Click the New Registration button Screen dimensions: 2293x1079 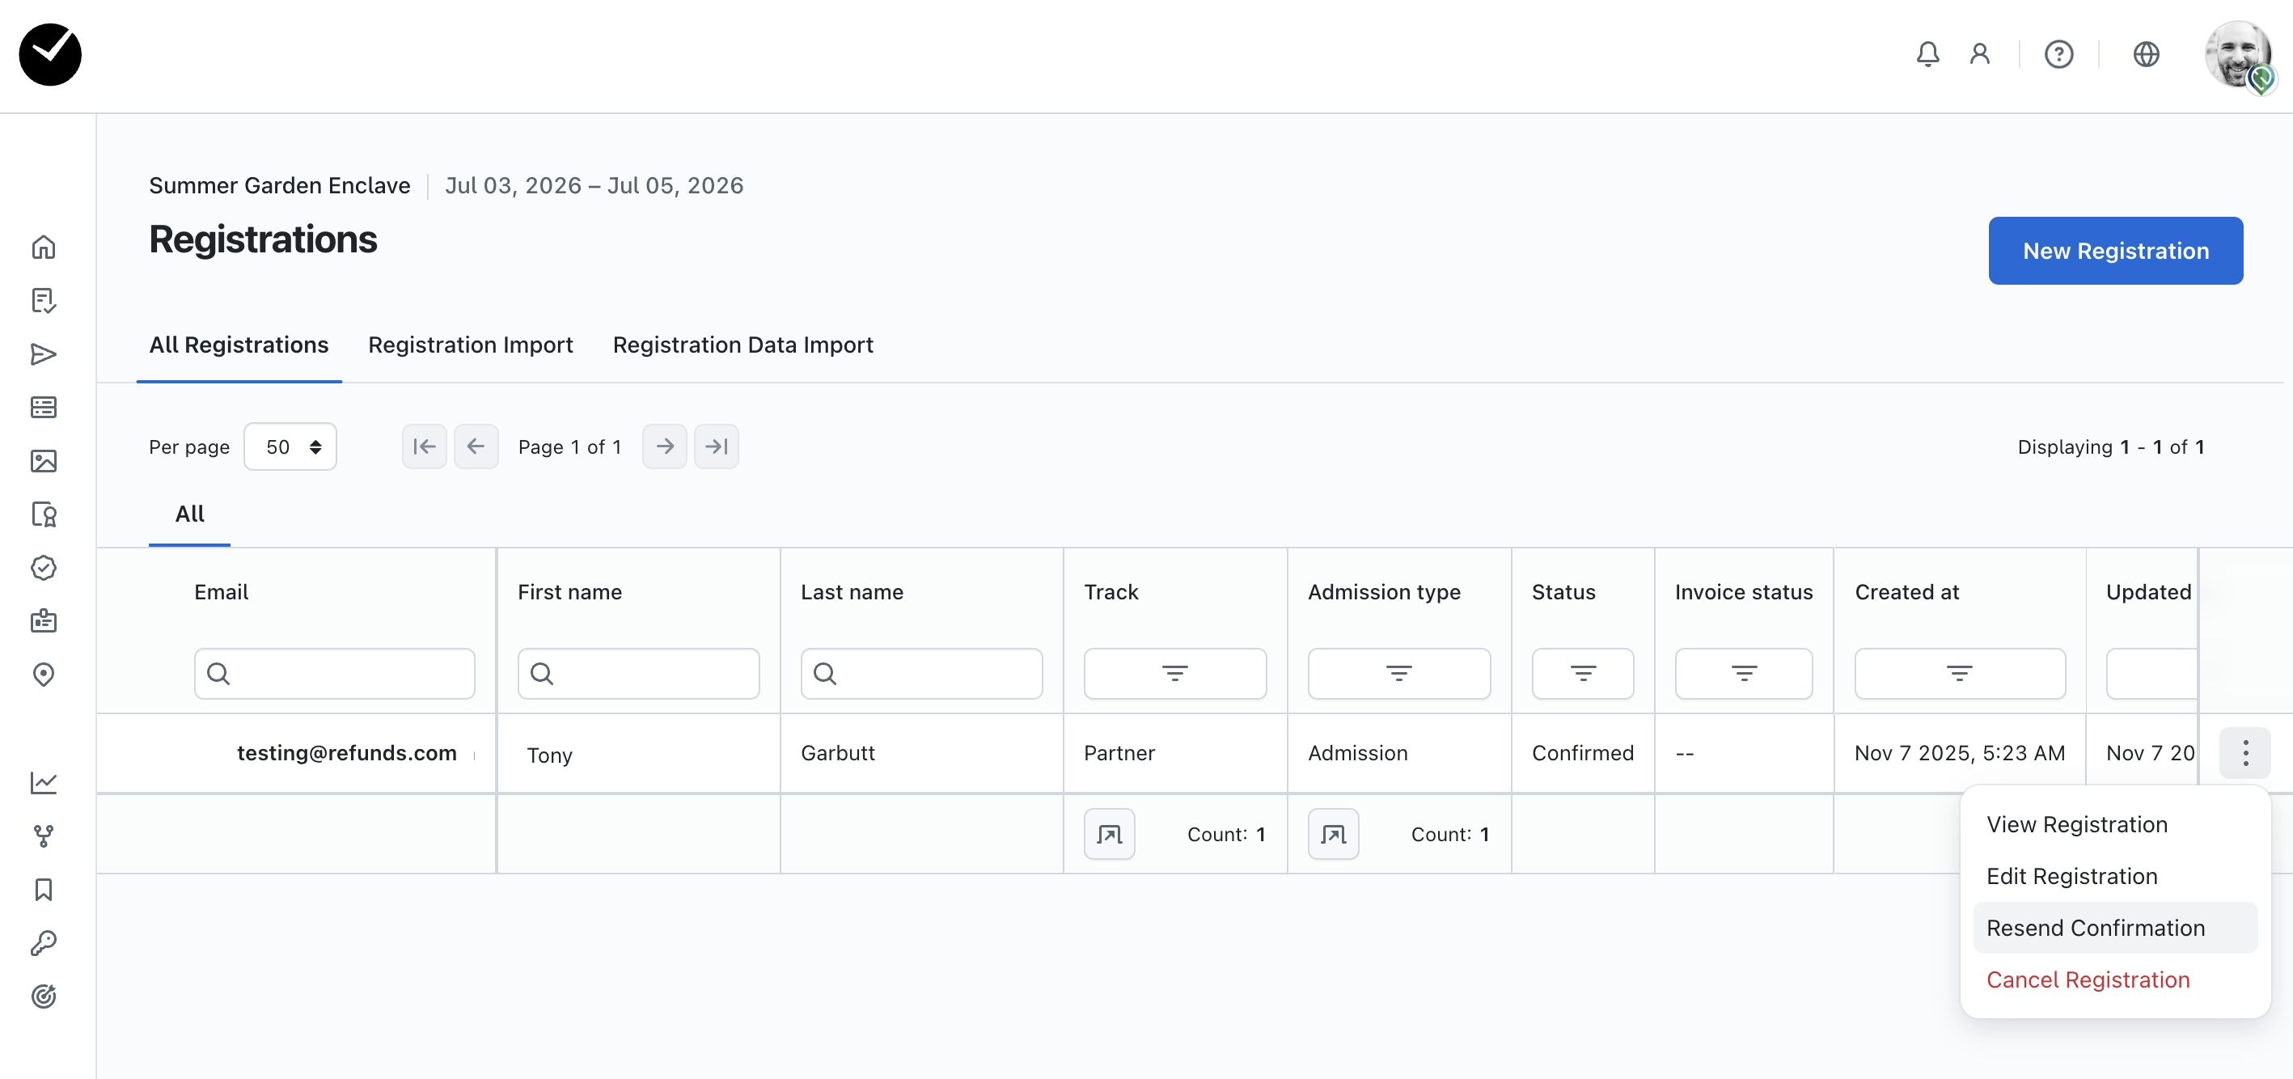2115,251
